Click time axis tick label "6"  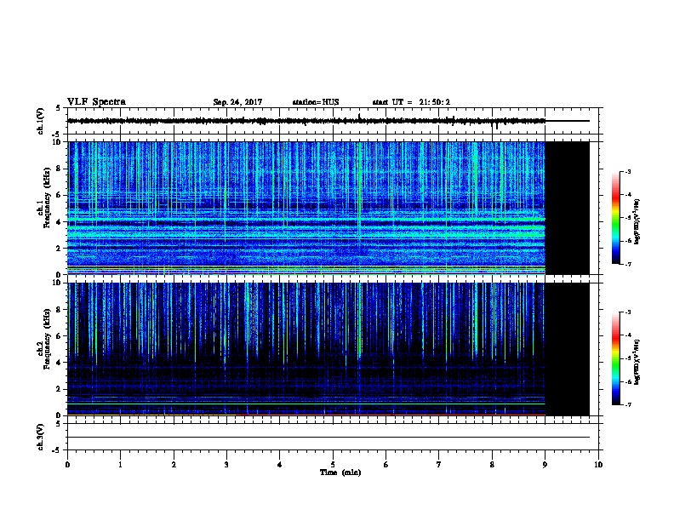[386, 464]
